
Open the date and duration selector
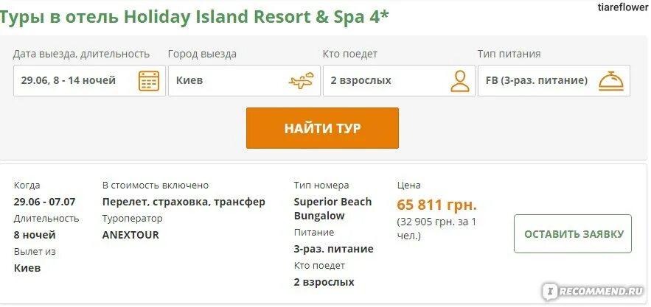(89, 80)
